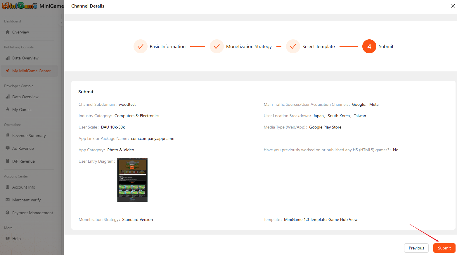Jump to the Basic Information step checkmark

141,46
